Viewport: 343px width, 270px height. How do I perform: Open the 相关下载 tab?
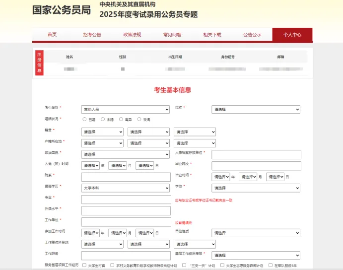pyautogui.click(x=212, y=35)
